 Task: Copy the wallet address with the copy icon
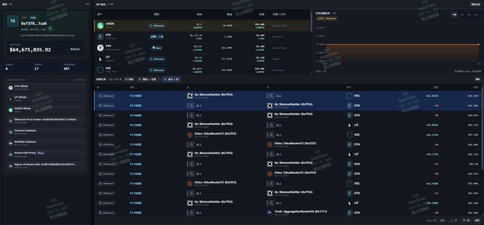pos(50,29)
